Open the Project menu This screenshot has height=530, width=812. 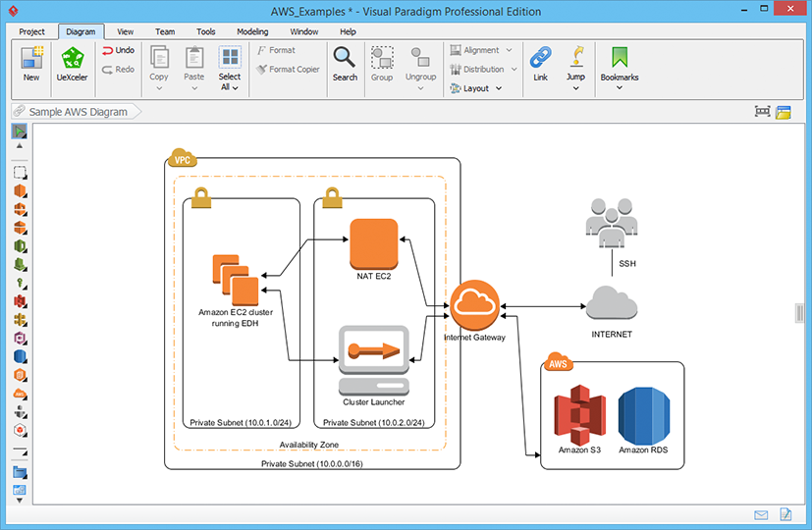coord(31,31)
